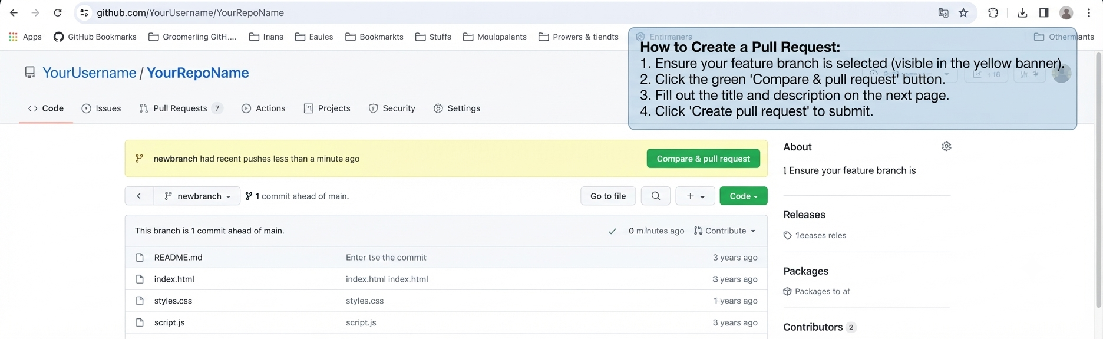Click the search magnifier button
The width and height of the screenshot is (1103, 339).
(655, 196)
